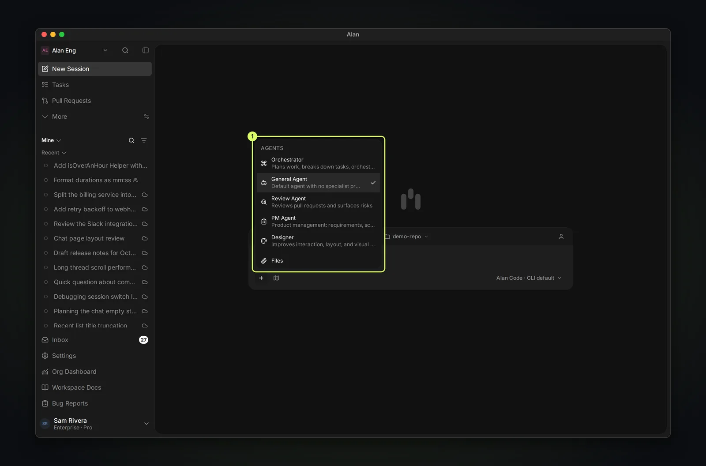Go to Pull Requests
This screenshot has width=706, height=466.
(95, 101)
